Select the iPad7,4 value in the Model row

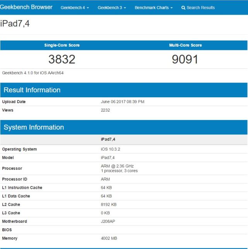coord(108,158)
